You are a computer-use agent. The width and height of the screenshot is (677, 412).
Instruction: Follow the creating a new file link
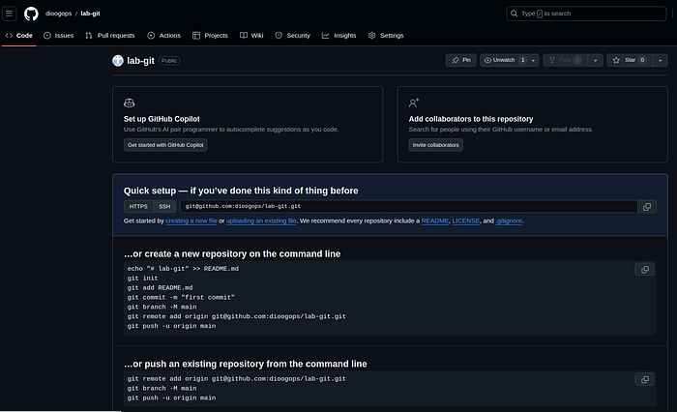[191, 221]
